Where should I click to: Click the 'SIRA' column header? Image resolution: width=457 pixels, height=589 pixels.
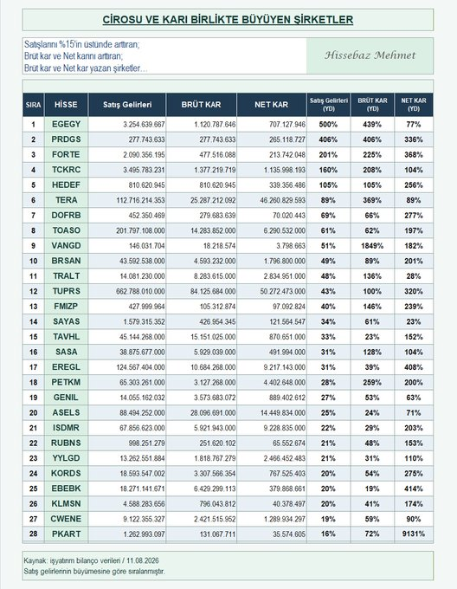click(33, 105)
